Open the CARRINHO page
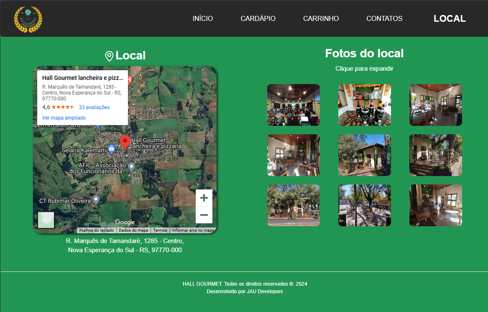Screen dimensions: 488x312 [321, 19]
